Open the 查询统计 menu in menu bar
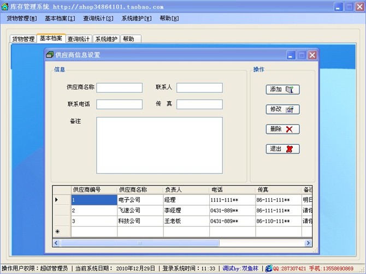 click(x=98, y=18)
